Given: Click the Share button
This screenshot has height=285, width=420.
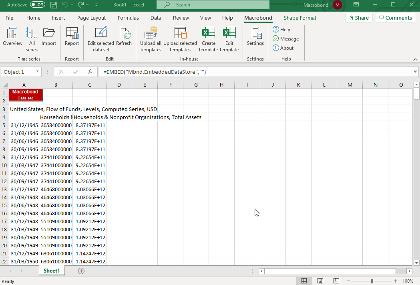Looking at the screenshot, I should point(359,18).
